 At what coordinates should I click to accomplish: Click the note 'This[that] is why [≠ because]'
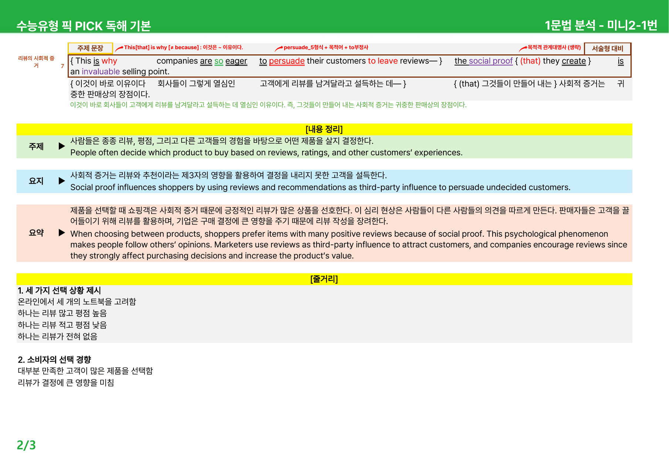click(161, 47)
